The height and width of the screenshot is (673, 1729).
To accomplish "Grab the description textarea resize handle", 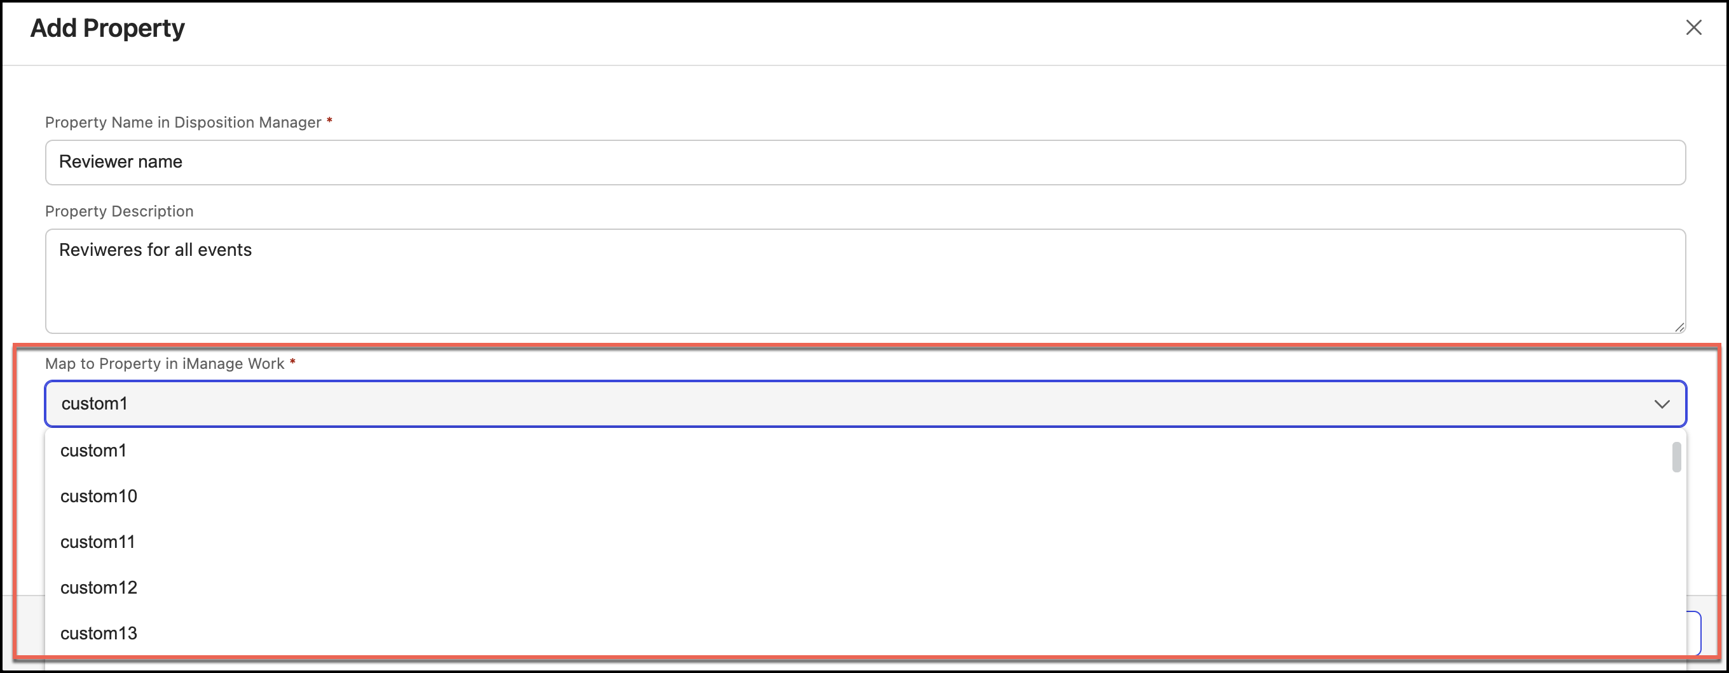I will pos(1679,327).
